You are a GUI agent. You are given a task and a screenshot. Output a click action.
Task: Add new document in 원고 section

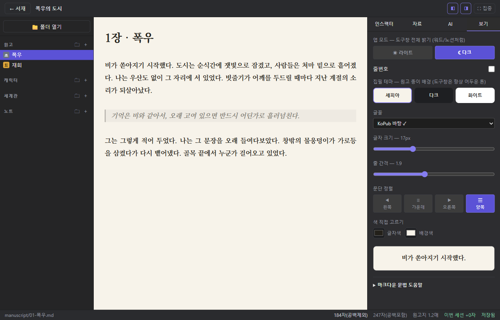point(86,44)
